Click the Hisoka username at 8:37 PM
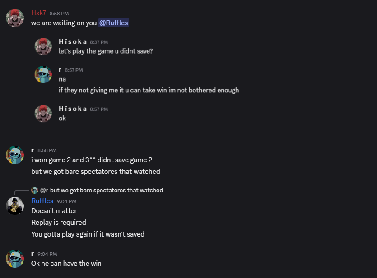Screen dimensions: 377x278 [72, 41]
